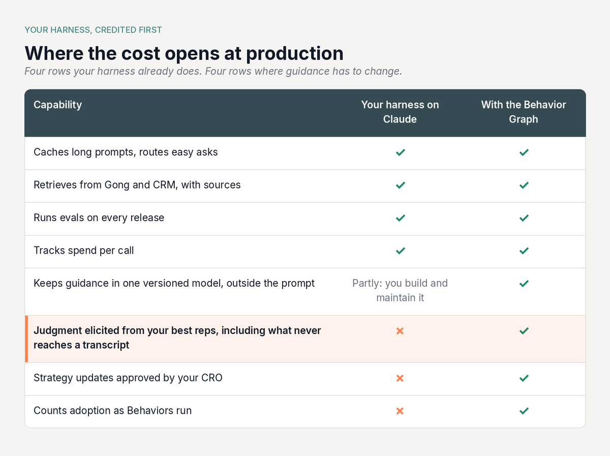This screenshot has width=610, height=456.
Task: Select the bold "Judgment elicited from your best reps" label
Action: pos(177,338)
